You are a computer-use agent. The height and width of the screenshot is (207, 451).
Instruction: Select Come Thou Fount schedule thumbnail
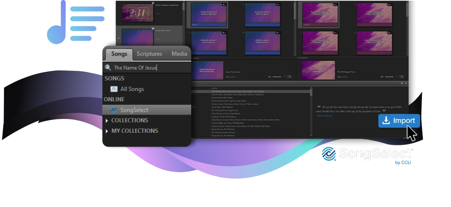point(137,37)
